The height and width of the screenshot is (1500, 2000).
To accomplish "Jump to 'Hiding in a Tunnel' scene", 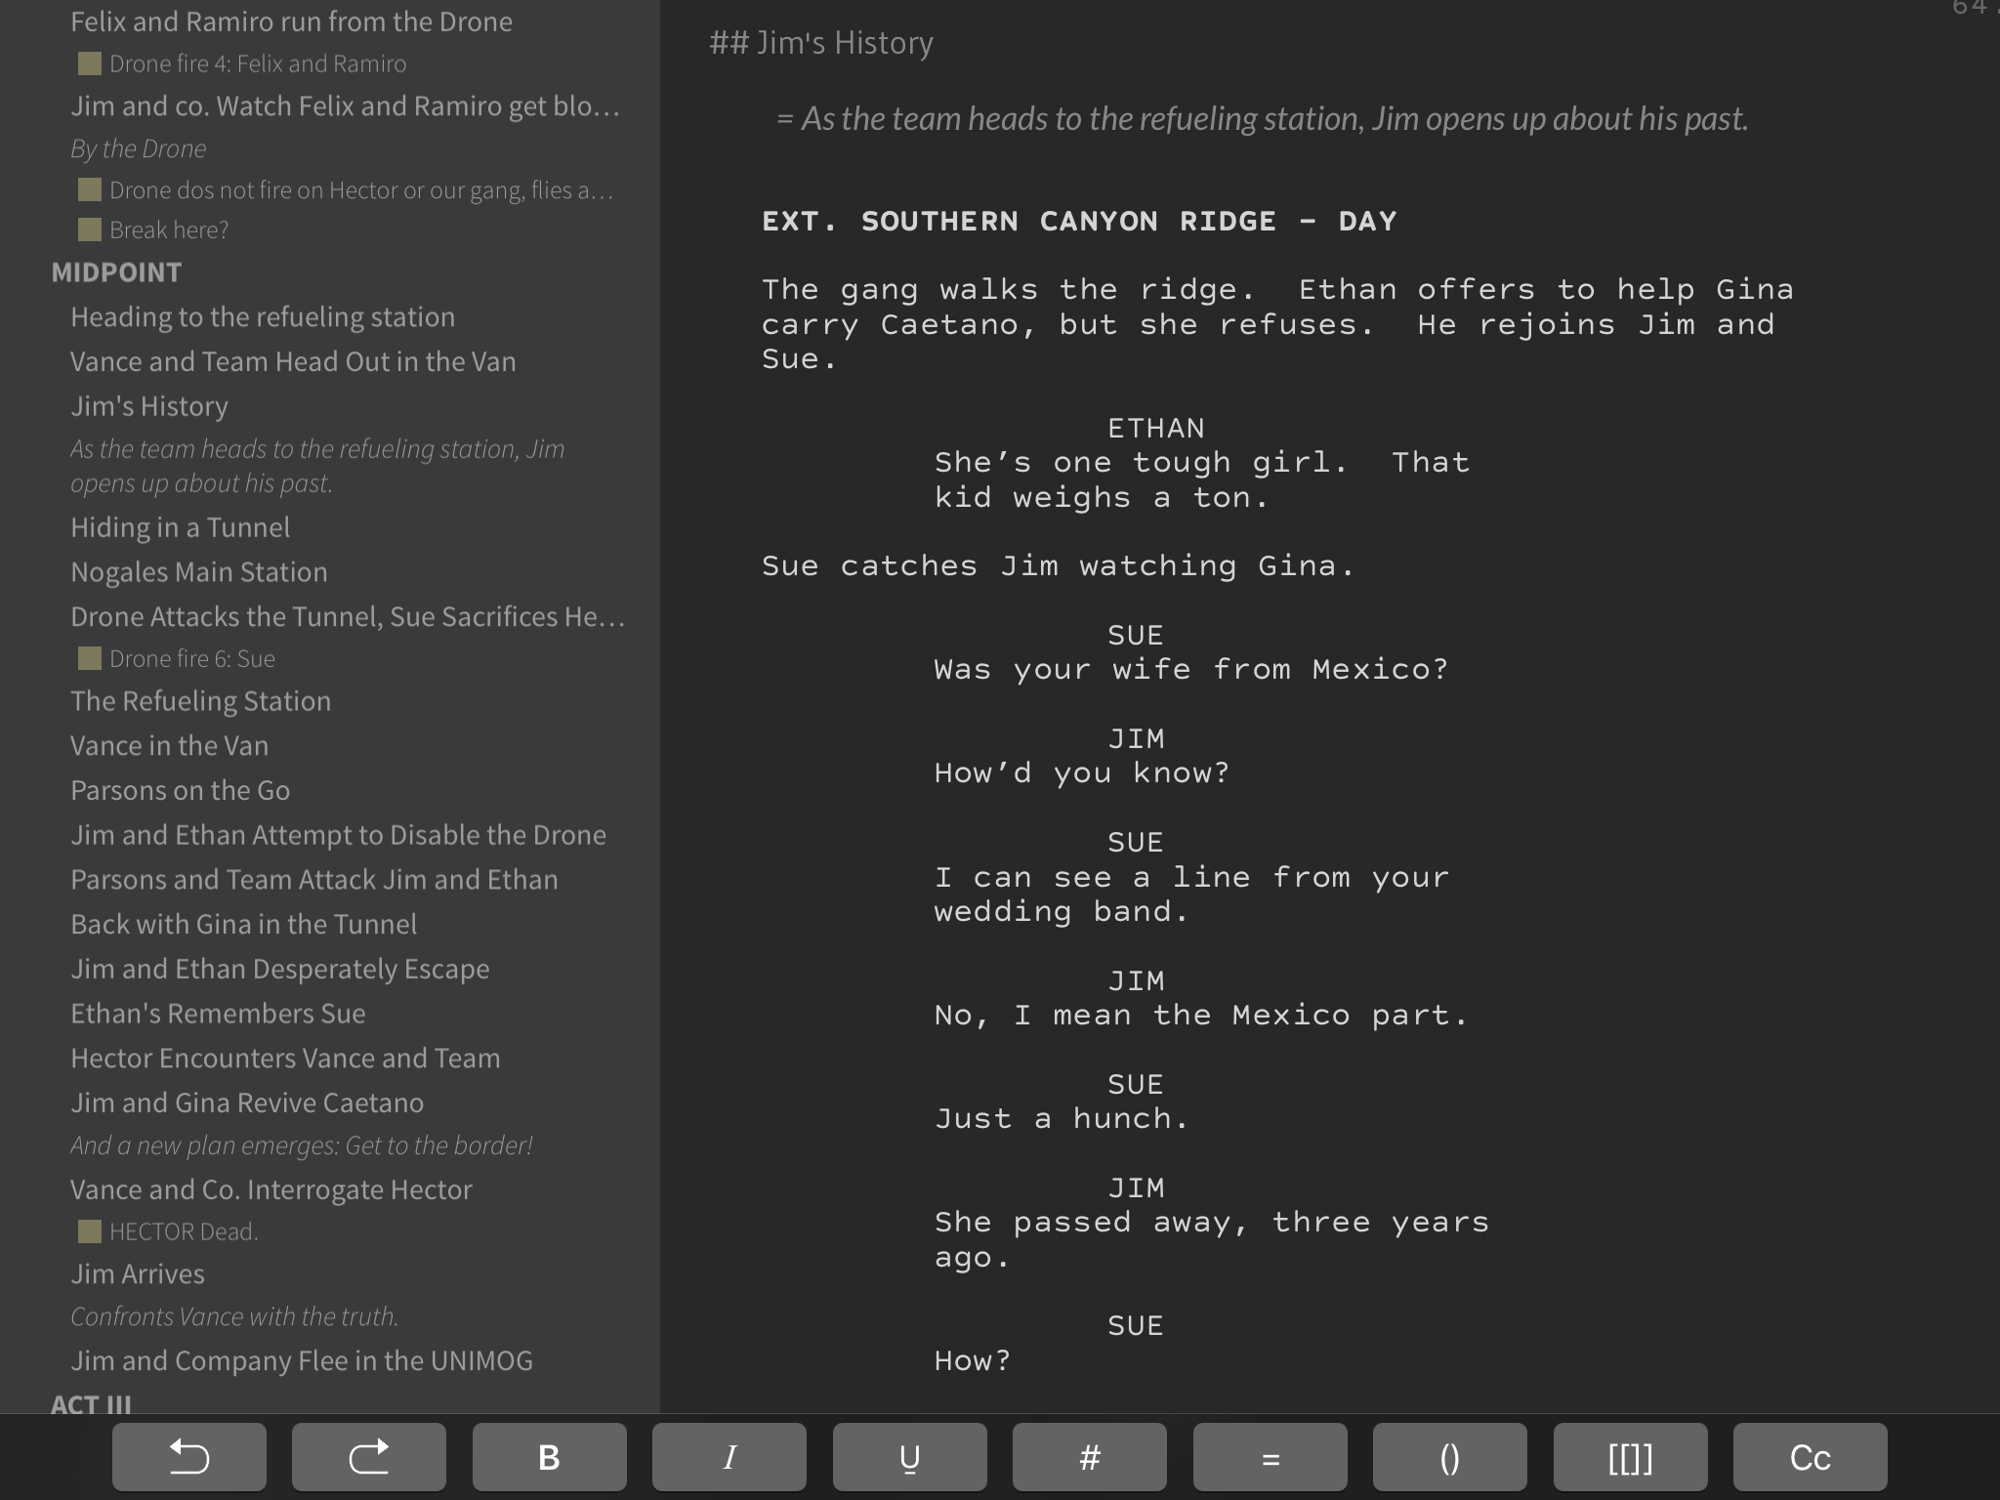I will click(180, 527).
